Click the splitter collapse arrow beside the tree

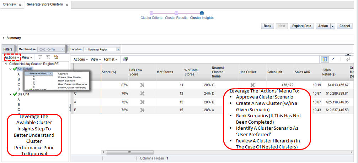70,107
